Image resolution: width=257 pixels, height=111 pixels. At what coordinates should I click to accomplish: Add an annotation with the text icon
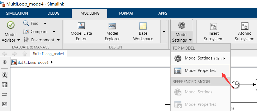click(5, 104)
